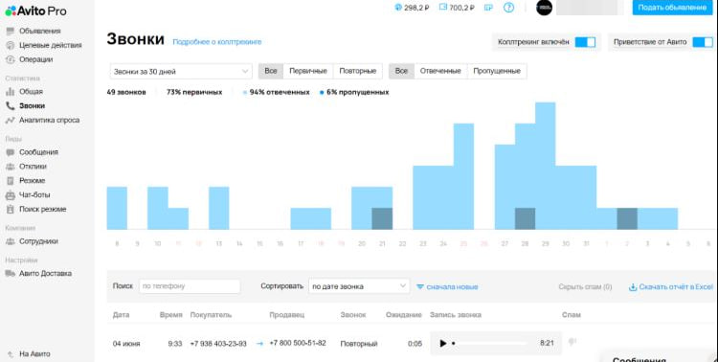Image resolution: width=718 pixels, height=362 pixels.
Task: Click Скрыть спам (0)
Action: tap(585, 287)
